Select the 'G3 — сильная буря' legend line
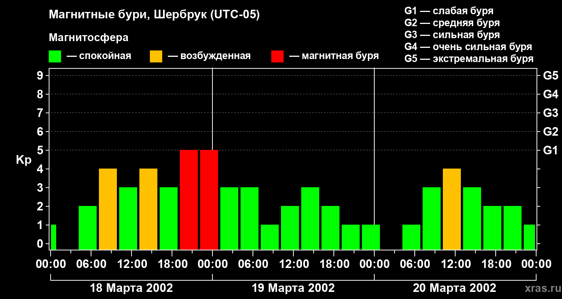Screen dimensions: 562x299 coord(452,35)
